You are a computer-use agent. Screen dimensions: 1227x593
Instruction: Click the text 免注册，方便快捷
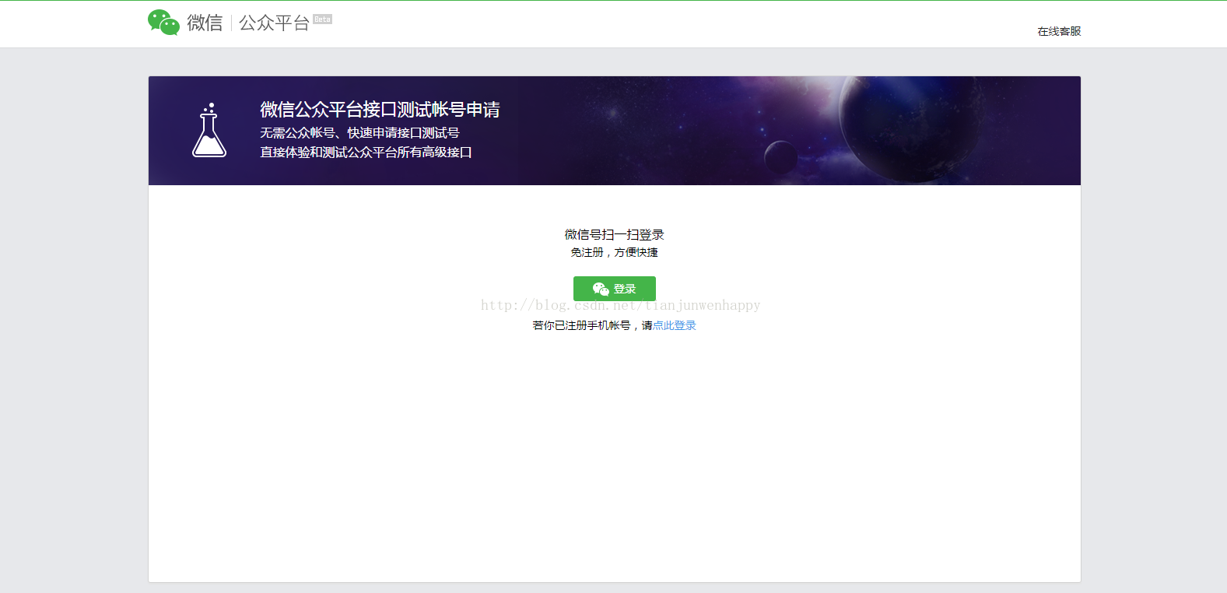614,252
